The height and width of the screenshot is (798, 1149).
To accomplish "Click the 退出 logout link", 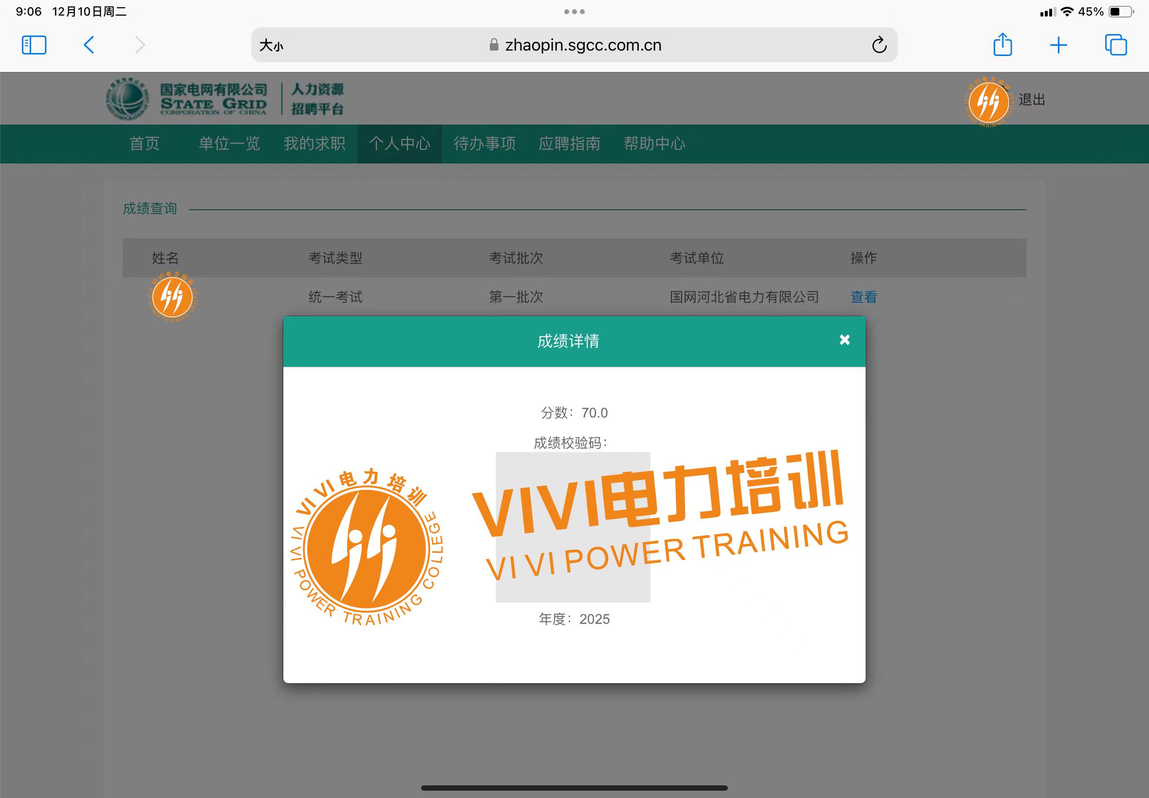I will 1032,99.
